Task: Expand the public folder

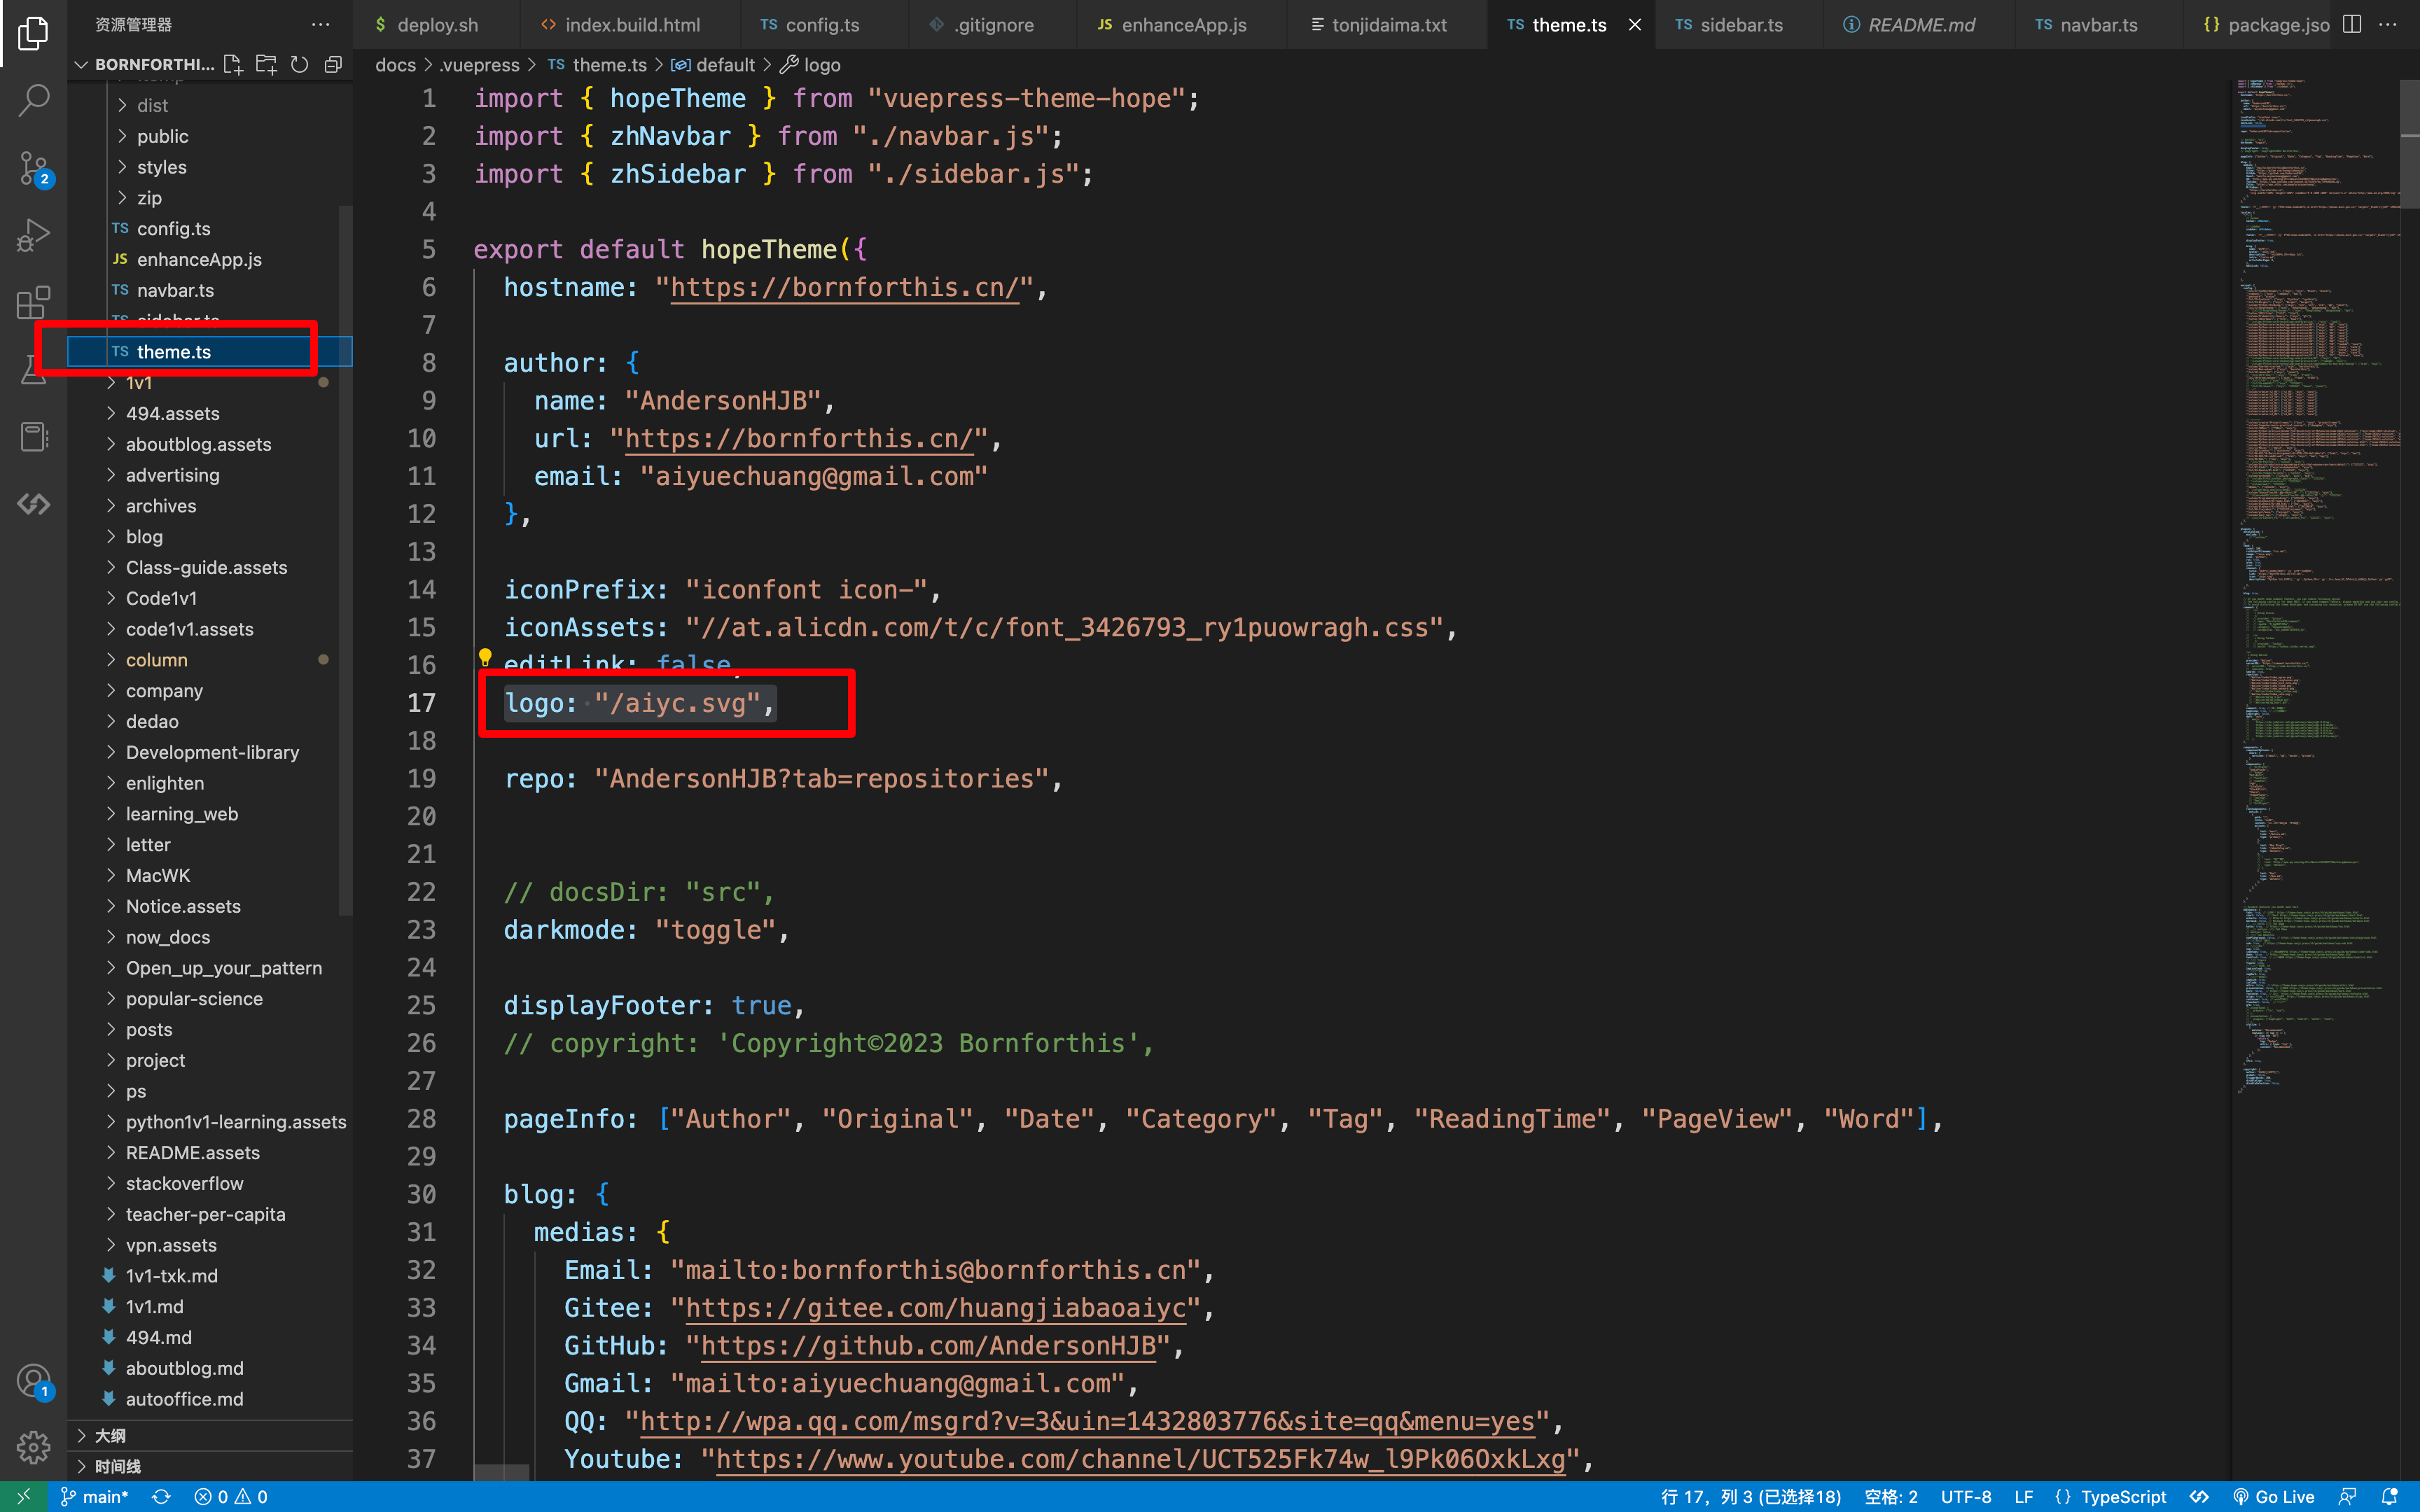Action: 210,136
